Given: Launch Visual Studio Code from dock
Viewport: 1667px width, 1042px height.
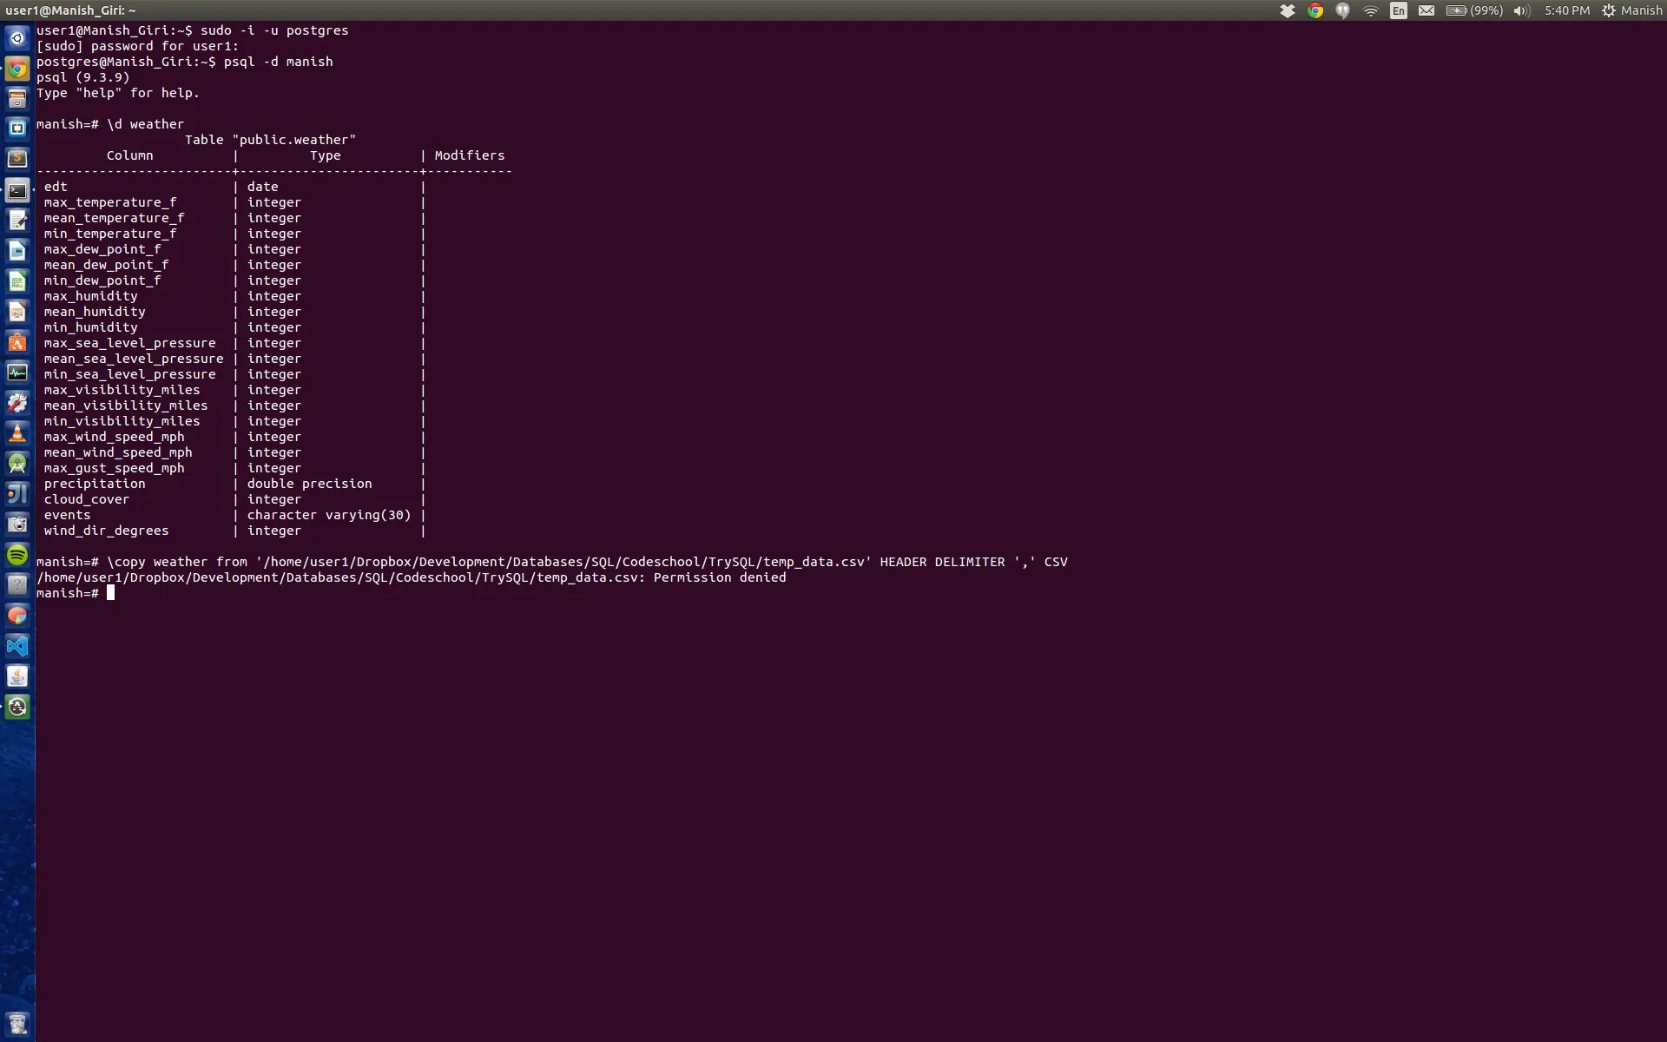Looking at the screenshot, I should click(x=17, y=645).
